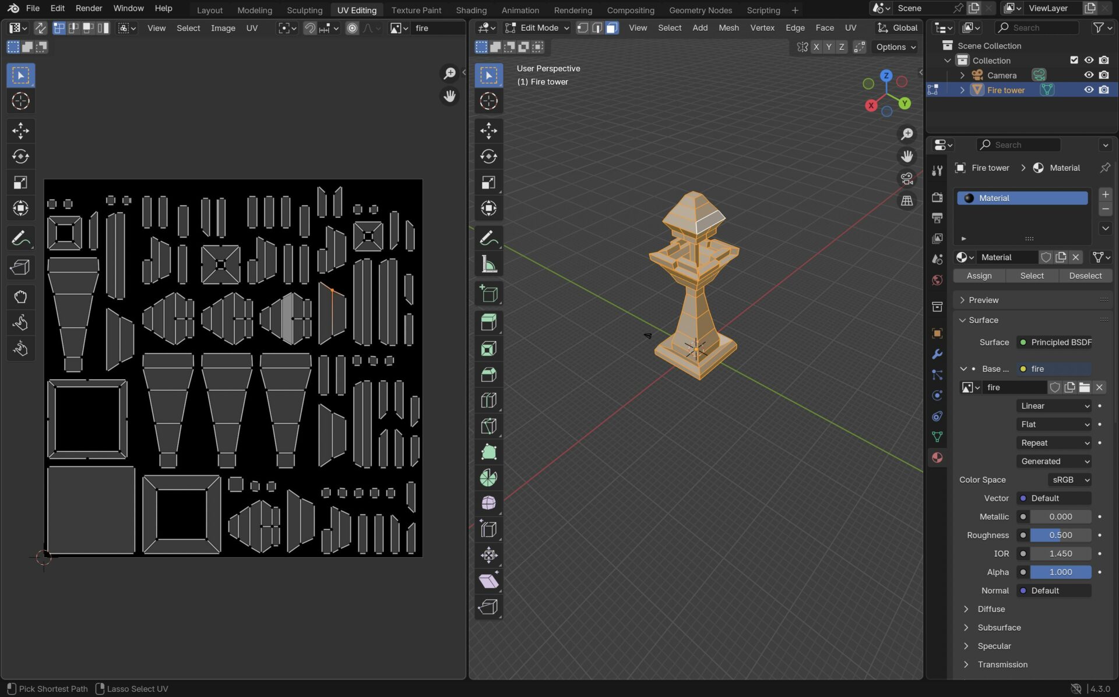Uncheck Collection exclude checkbox
The height and width of the screenshot is (697, 1119).
coord(1074,60)
